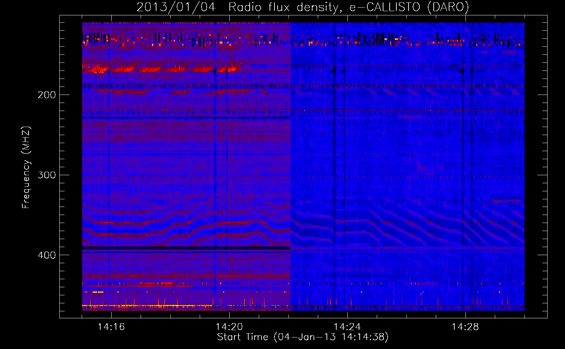The width and height of the screenshot is (565, 349).
Task: Click the 14:16 time tick label
Action: click(x=111, y=327)
